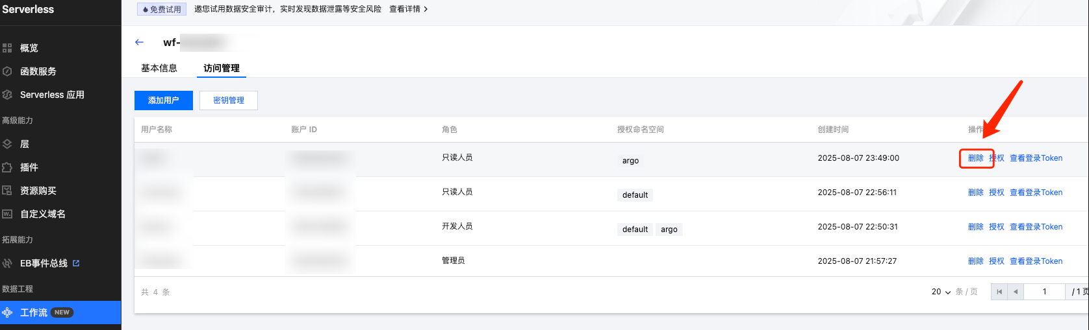Click the 添加用户 button

163,100
